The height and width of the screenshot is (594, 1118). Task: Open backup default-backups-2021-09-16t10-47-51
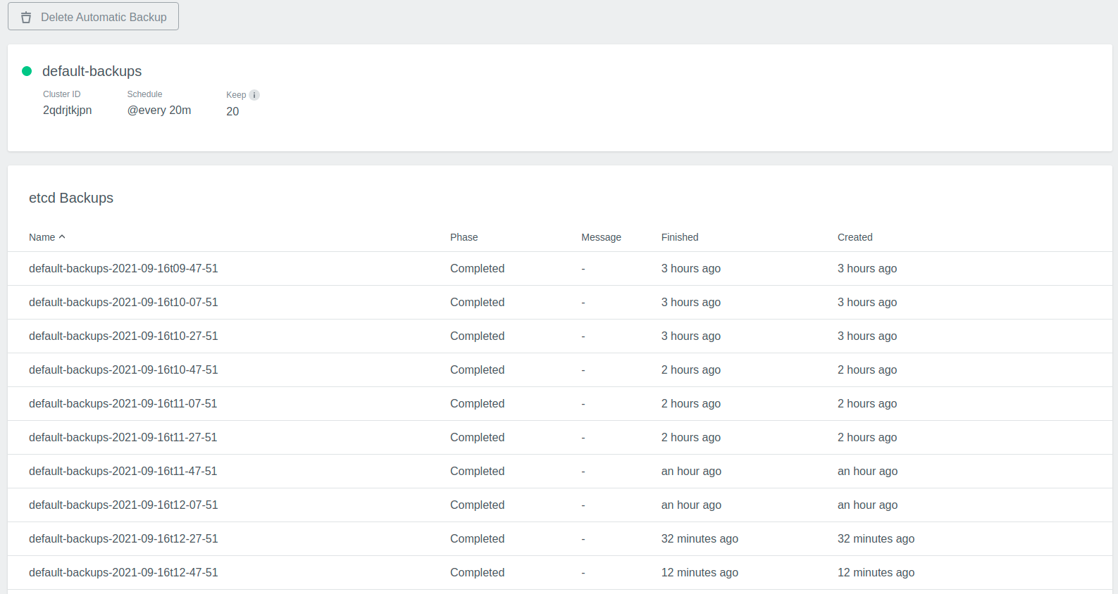(x=123, y=369)
